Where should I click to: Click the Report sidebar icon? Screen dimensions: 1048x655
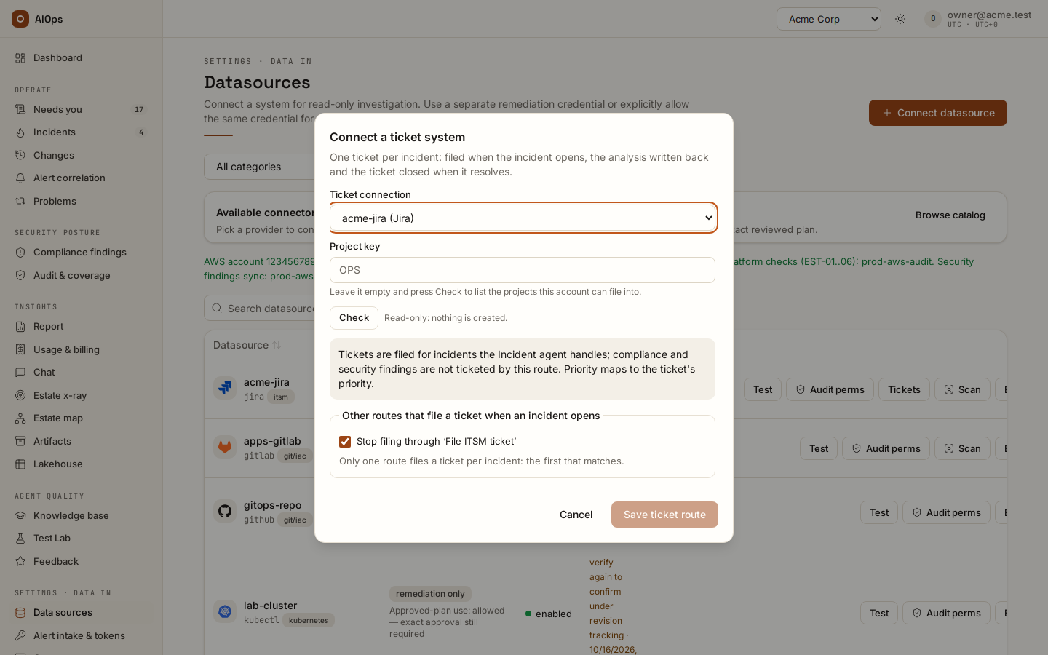(x=20, y=326)
